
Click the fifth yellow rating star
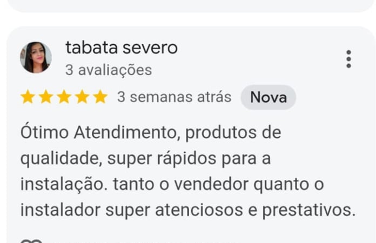[100, 97]
